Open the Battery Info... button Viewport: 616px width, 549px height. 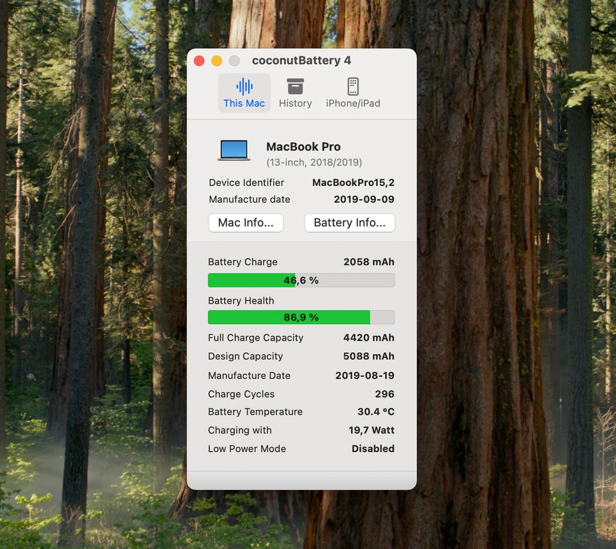coord(350,223)
